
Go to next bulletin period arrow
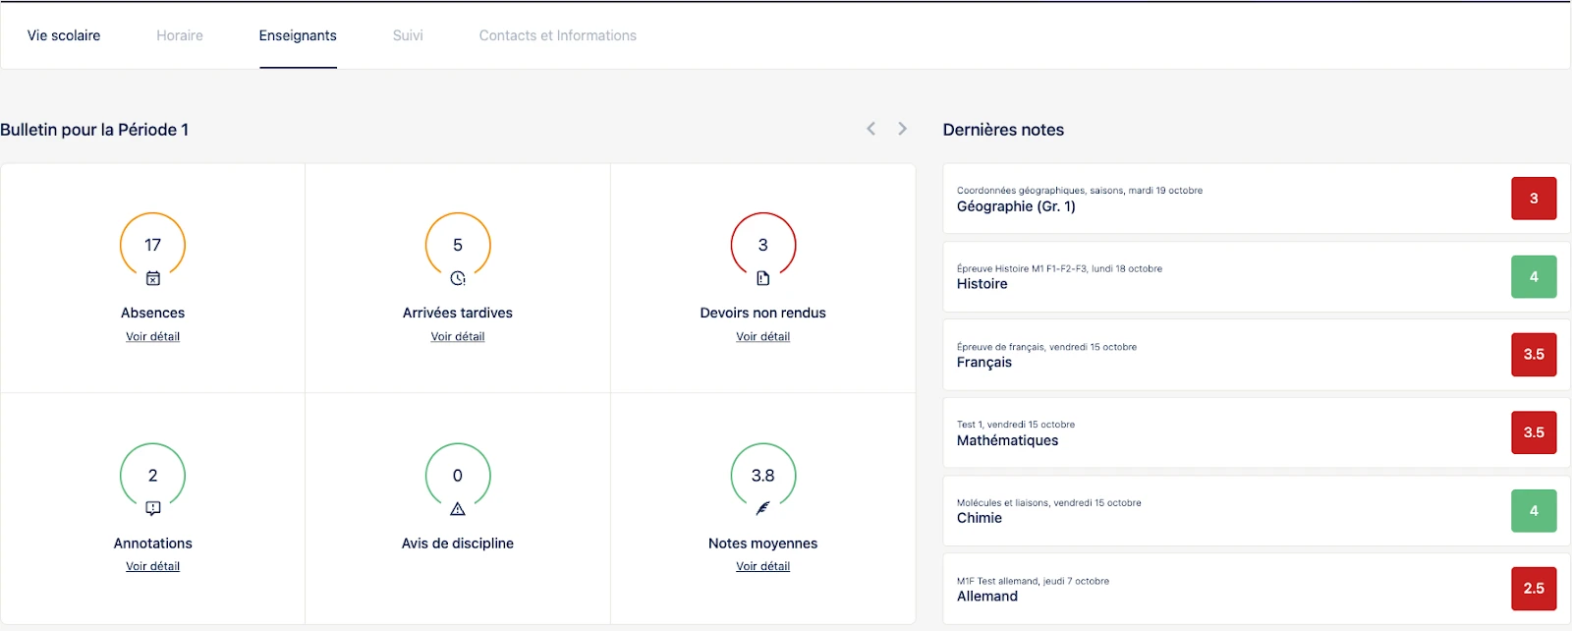point(902,129)
